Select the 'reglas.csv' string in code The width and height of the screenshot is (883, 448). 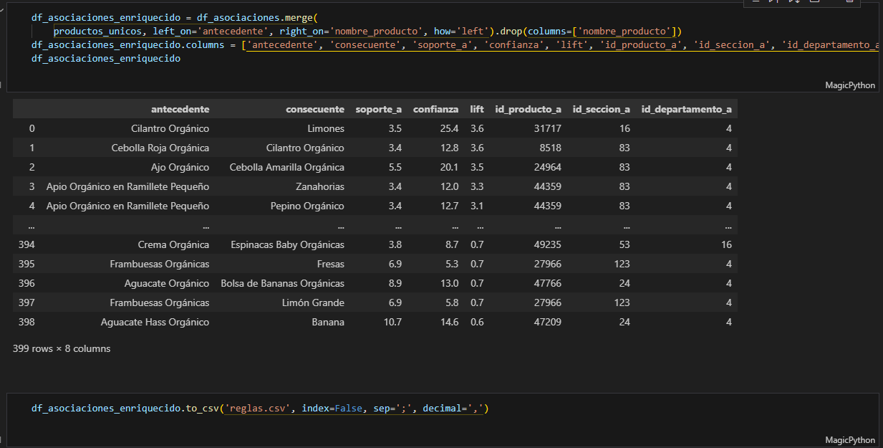259,408
